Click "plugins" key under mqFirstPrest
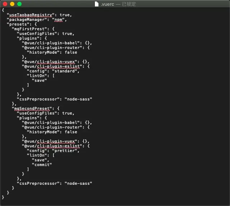The width and height of the screenshot is (230, 206). click(28, 39)
